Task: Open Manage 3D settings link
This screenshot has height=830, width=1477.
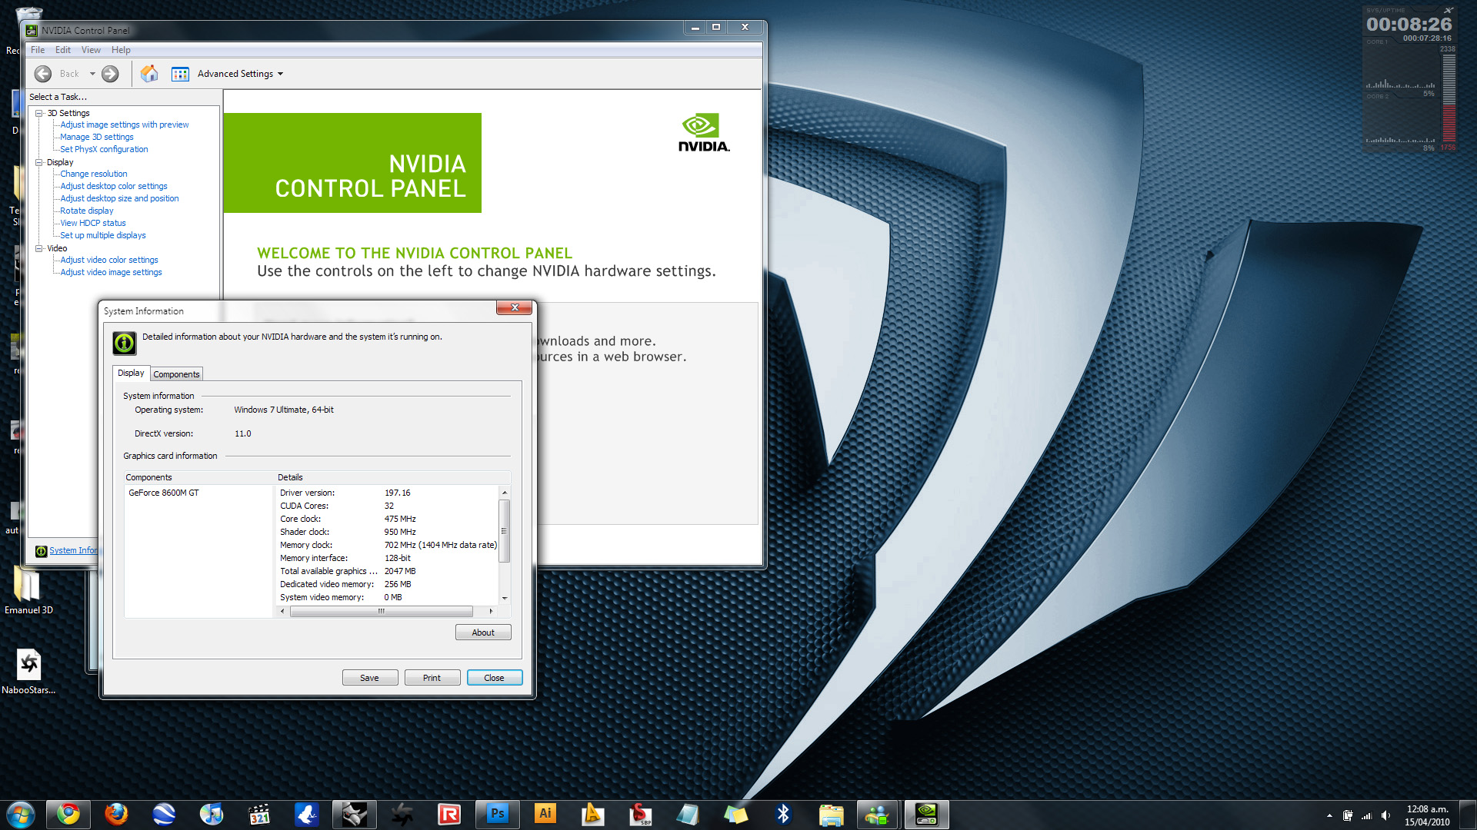Action: click(97, 137)
